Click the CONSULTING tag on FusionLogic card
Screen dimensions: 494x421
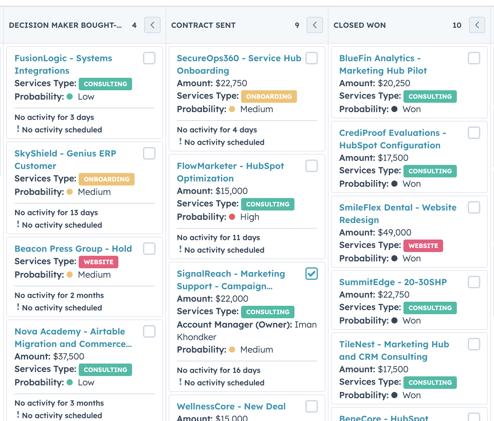click(x=105, y=84)
